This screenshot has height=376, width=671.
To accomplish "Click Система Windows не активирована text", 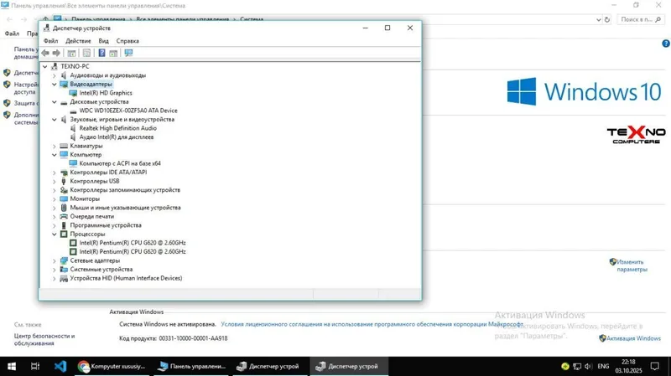I will coord(167,324).
